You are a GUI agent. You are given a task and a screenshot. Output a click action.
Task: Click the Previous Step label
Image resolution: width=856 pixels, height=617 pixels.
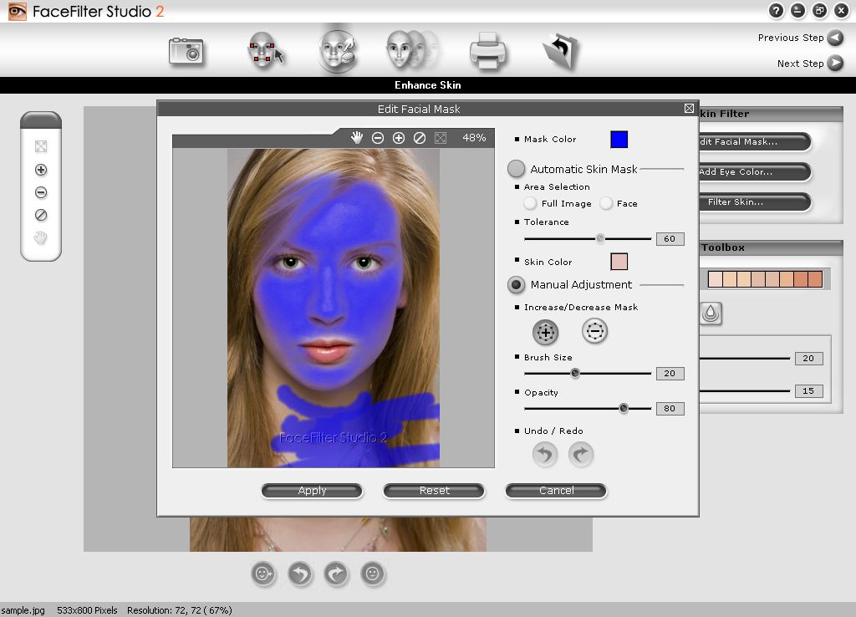click(791, 38)
